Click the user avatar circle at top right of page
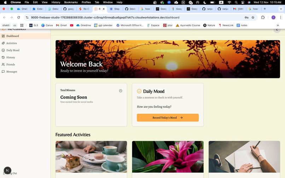The image size is (285, 178). click(x=277, y=30)
